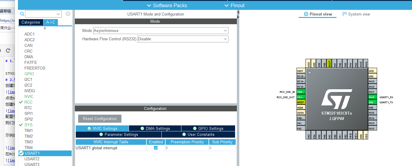Select CRC in peripheral list
Image resolution: width=412 pixels, height=166 pixels.
point(29,51)
